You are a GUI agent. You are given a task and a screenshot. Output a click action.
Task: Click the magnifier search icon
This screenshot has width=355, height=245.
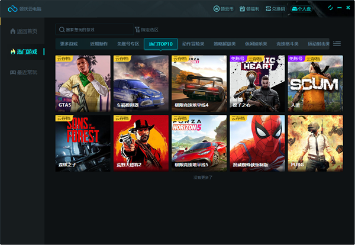[x=62, y=30]
